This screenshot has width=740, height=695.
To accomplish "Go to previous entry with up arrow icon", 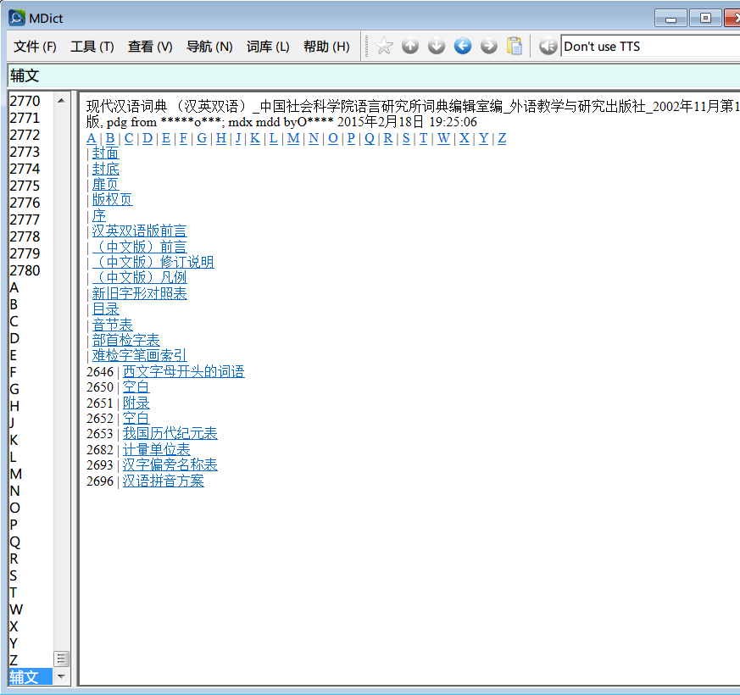I will pyautogui.click(x=410, y=47).
